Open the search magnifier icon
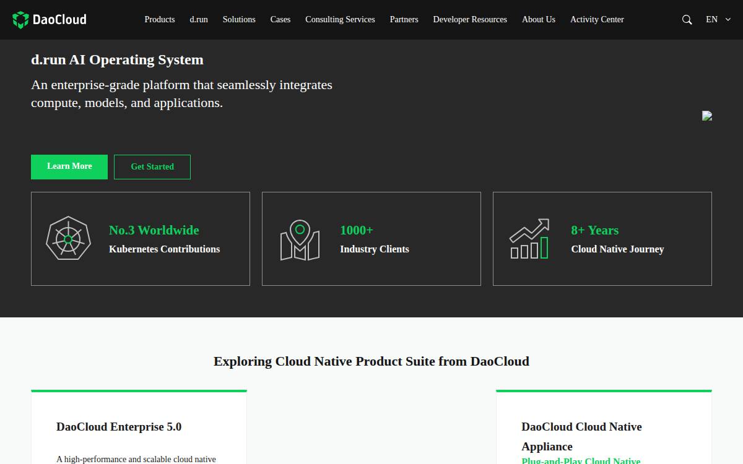Viewport: 743px width, 464px height. (x=687, y=20)
